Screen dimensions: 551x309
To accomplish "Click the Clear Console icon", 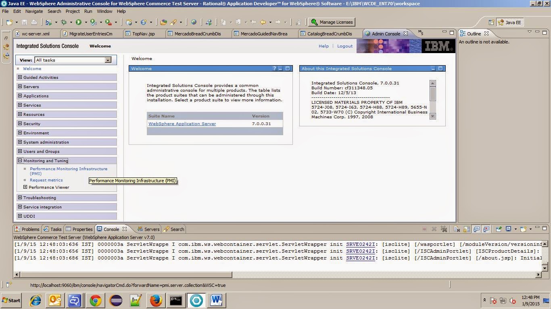I will click(x=457, y=229).
